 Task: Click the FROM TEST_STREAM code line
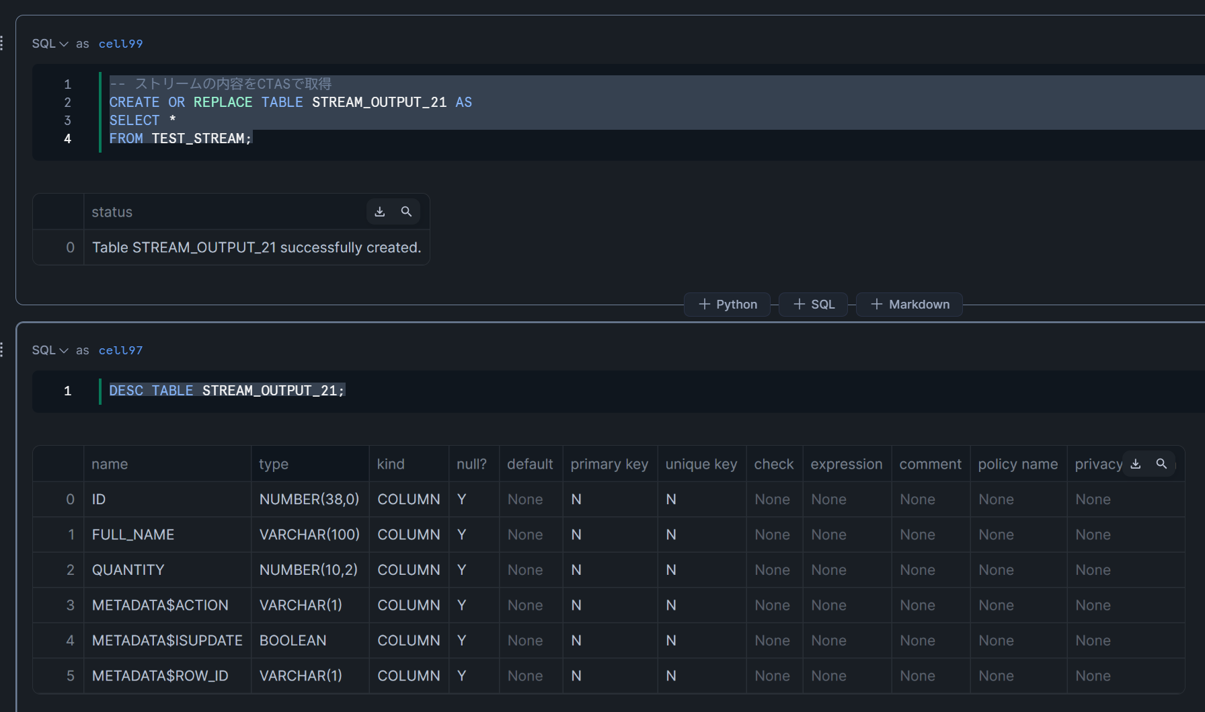coord(180,139)
